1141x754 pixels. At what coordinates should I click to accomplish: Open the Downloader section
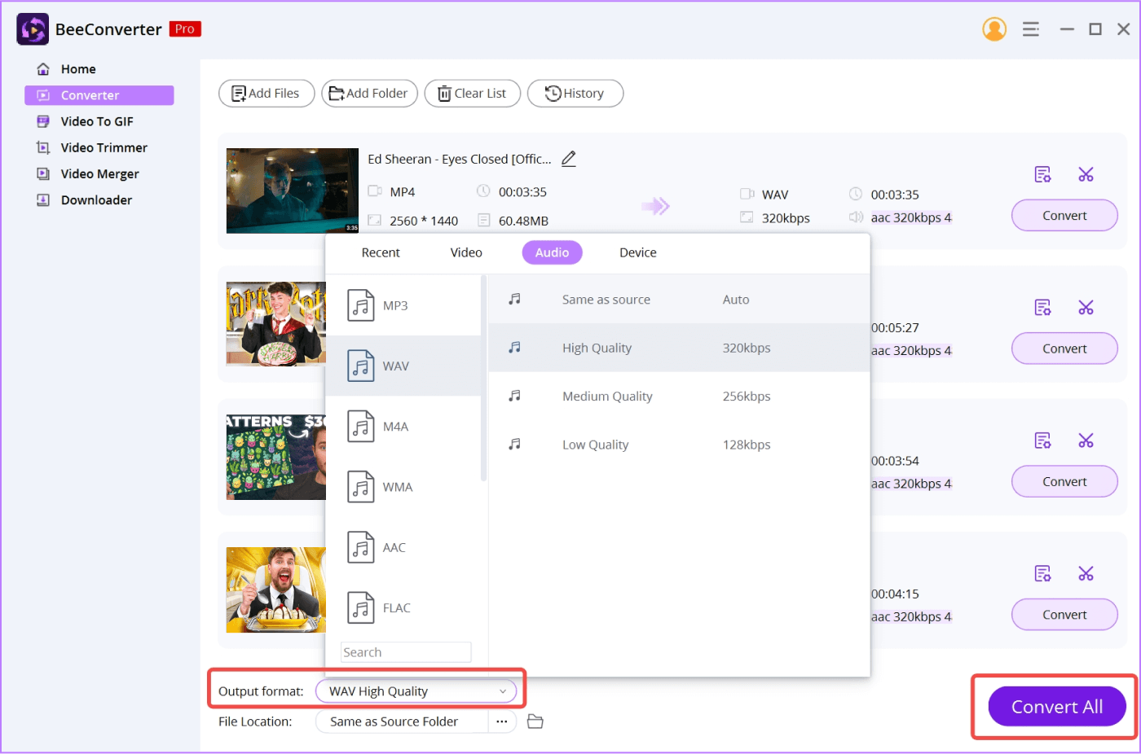tap(96, 199)
